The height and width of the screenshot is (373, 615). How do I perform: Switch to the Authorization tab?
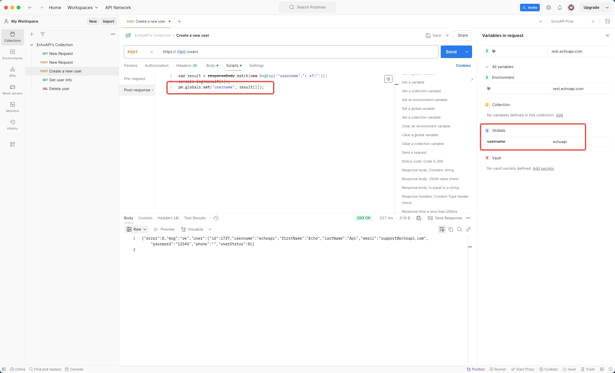coord(157,66)
